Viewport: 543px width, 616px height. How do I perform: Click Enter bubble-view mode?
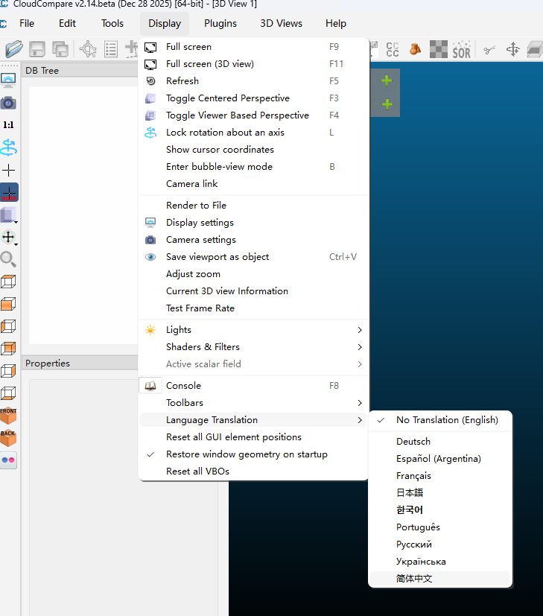(x=253, y=167)
